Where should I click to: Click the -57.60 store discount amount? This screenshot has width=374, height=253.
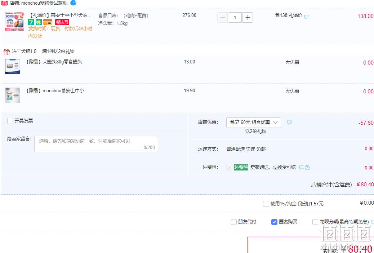pyautogui.click(x=366, y=123)
